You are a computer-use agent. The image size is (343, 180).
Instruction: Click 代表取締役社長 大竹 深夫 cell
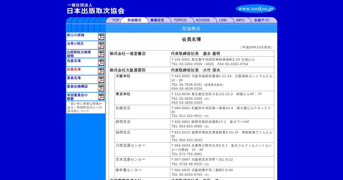click(196, 70)
